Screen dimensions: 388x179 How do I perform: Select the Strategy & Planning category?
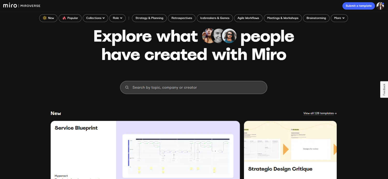pos(149,18)
